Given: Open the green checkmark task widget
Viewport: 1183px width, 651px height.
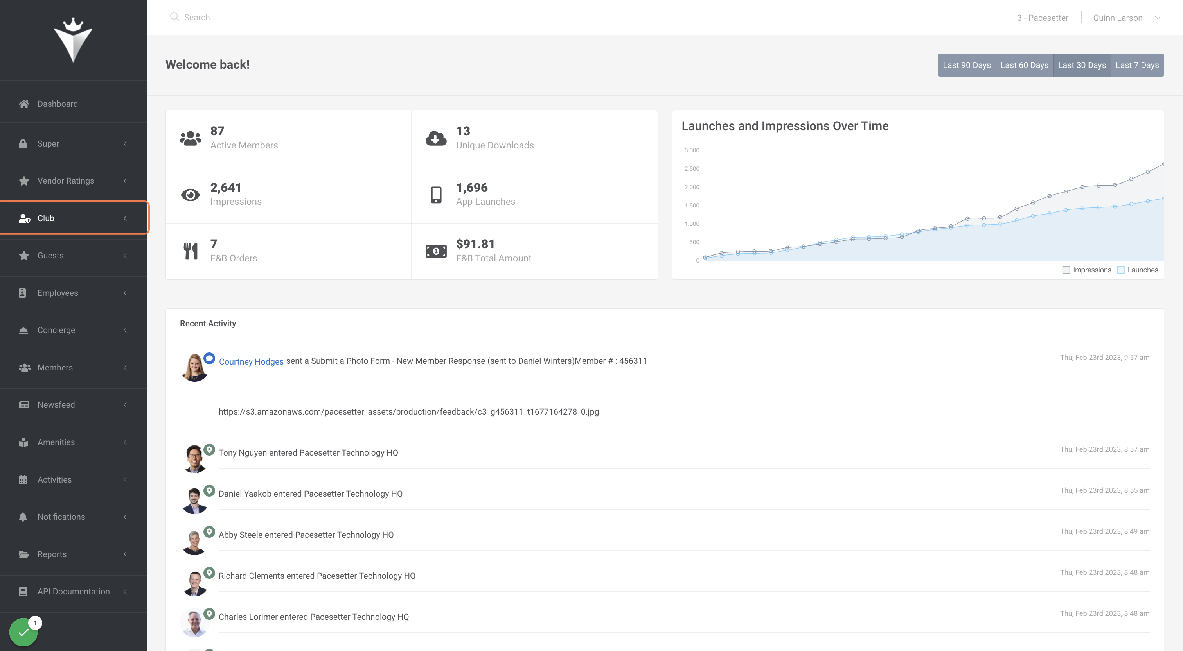Looking at the screenshot, I should click(23, 632).
